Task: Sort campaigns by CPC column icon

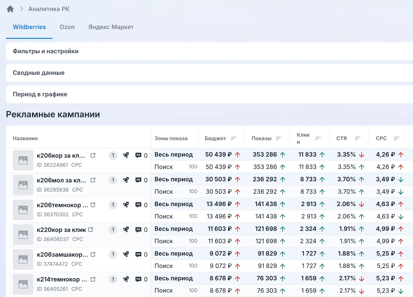Action: 397,138
